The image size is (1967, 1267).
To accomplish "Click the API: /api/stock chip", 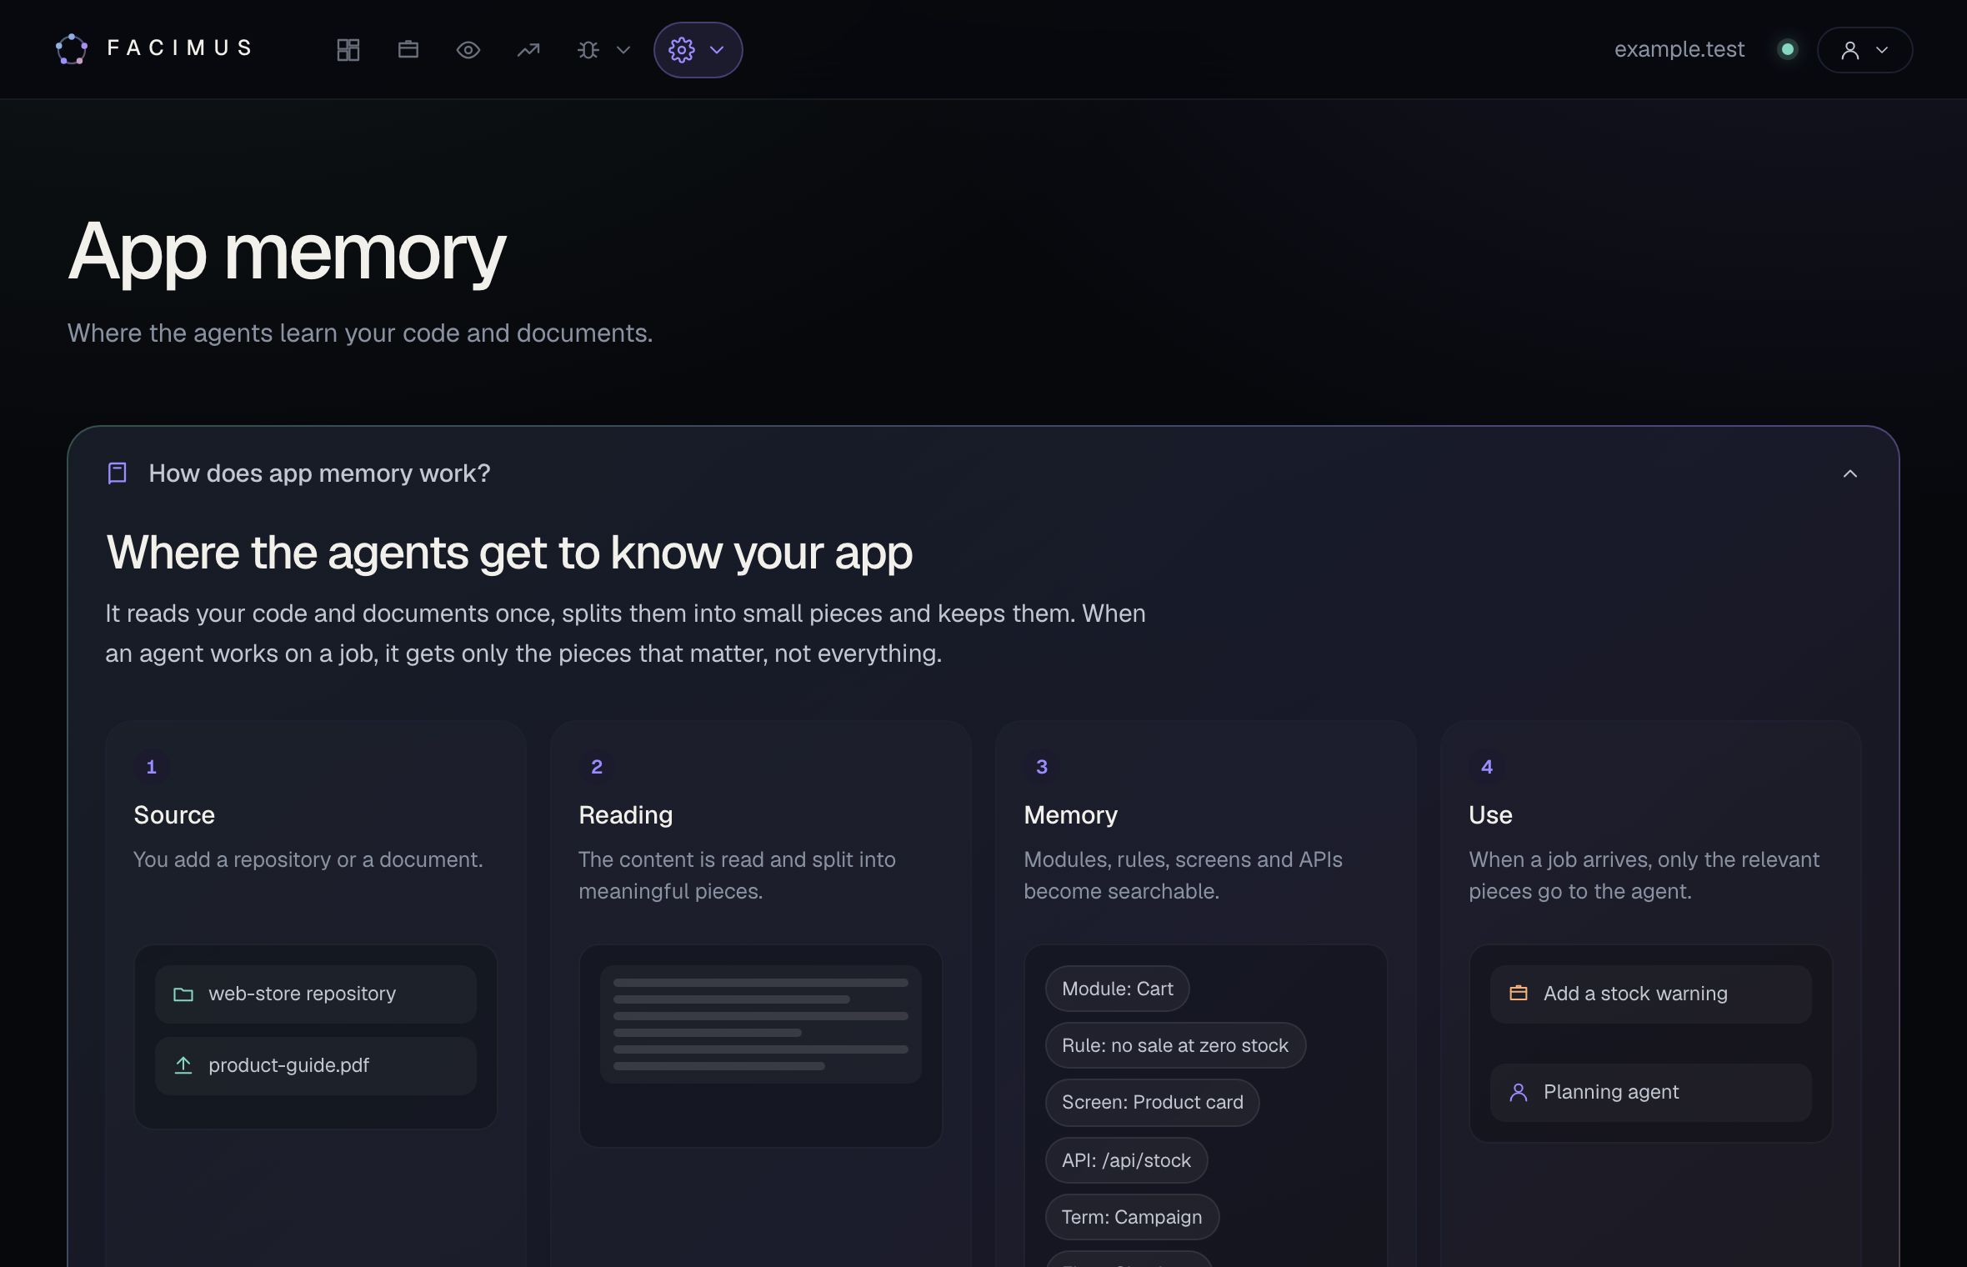I will tap(1126, 1160).
